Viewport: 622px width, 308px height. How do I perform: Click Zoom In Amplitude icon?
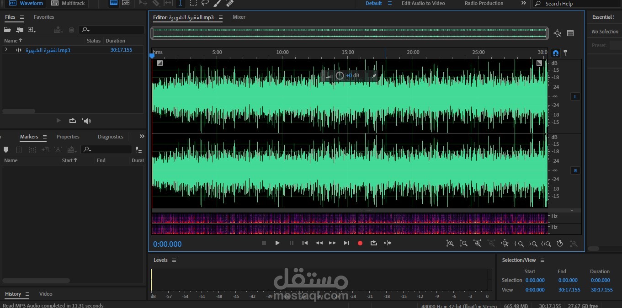450,244
